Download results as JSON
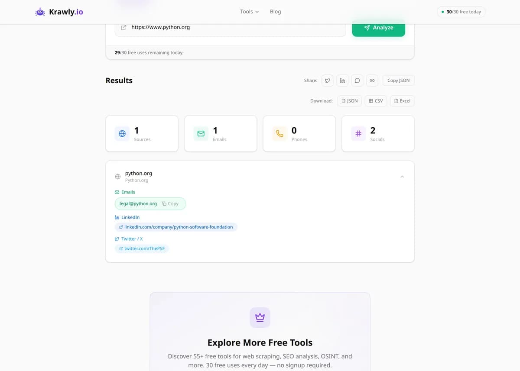 click(x=349, y=101)
